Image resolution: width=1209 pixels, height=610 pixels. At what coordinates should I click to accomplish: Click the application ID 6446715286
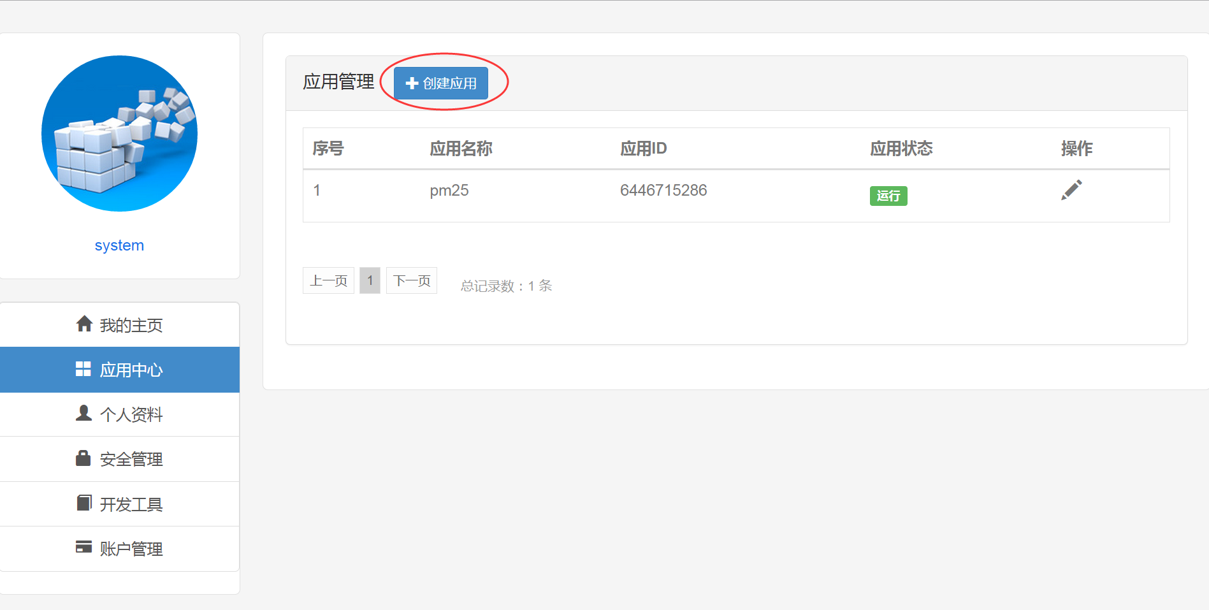coord(663,191)
